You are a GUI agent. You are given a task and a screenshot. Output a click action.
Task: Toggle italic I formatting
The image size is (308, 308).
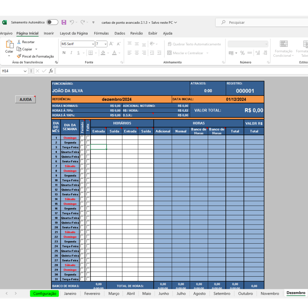(x=71, y=53)
